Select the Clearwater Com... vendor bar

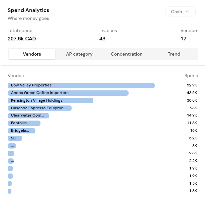28,116
